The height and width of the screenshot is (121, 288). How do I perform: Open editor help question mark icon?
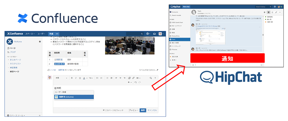155,78
